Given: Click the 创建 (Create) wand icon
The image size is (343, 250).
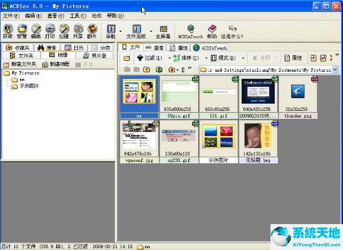Looking at the screenshot, I should (x=64, y=29).
